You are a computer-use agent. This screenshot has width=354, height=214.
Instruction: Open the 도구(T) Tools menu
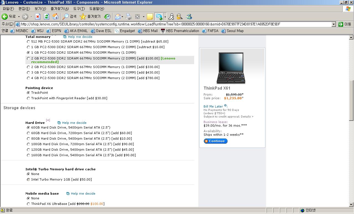79,9
